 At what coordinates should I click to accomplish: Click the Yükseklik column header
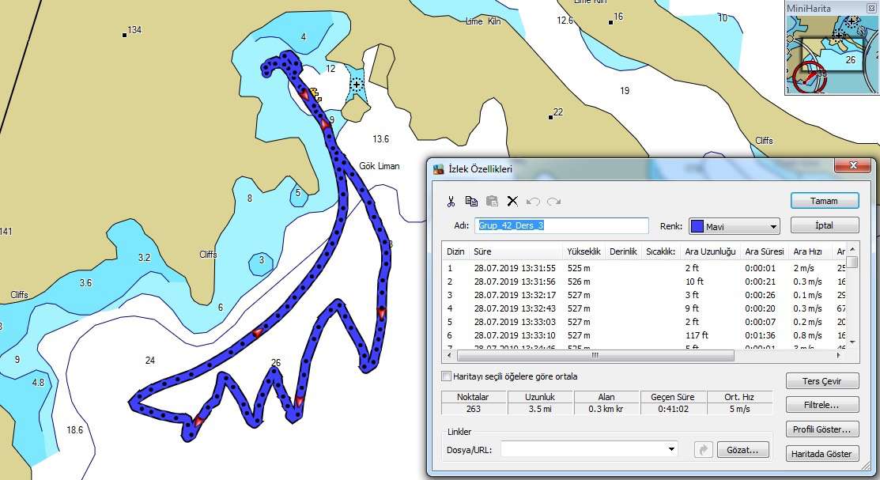tap(584, 251)
